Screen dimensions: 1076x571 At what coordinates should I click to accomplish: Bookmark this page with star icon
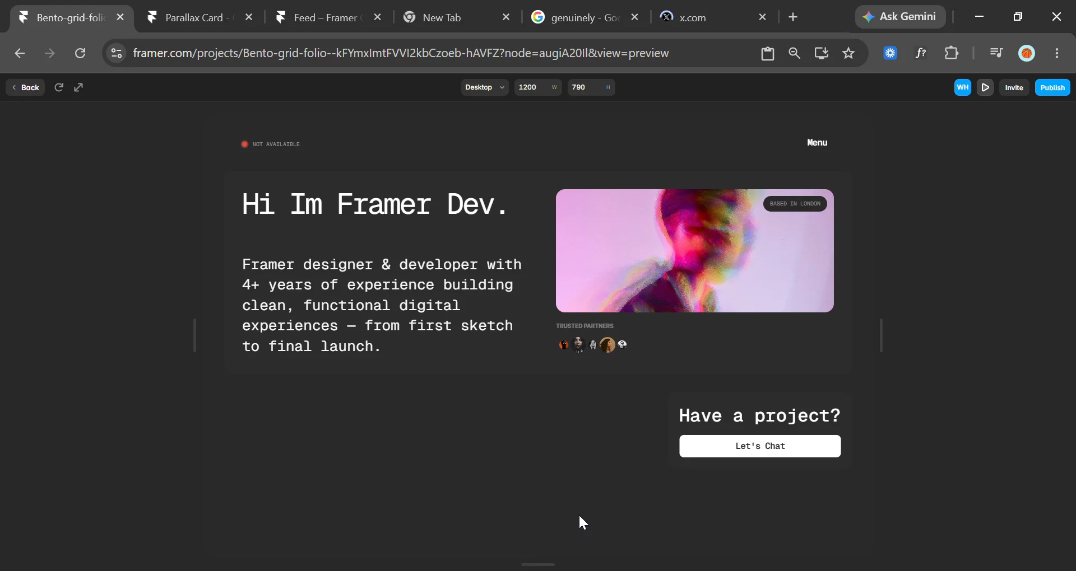click(x=848, y=53)
